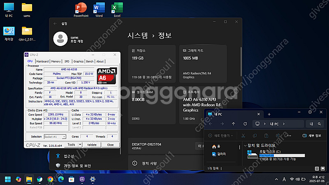Open the 내 PC desktop icon
Screen dimensions: 329x185
[x=9, y=10]
